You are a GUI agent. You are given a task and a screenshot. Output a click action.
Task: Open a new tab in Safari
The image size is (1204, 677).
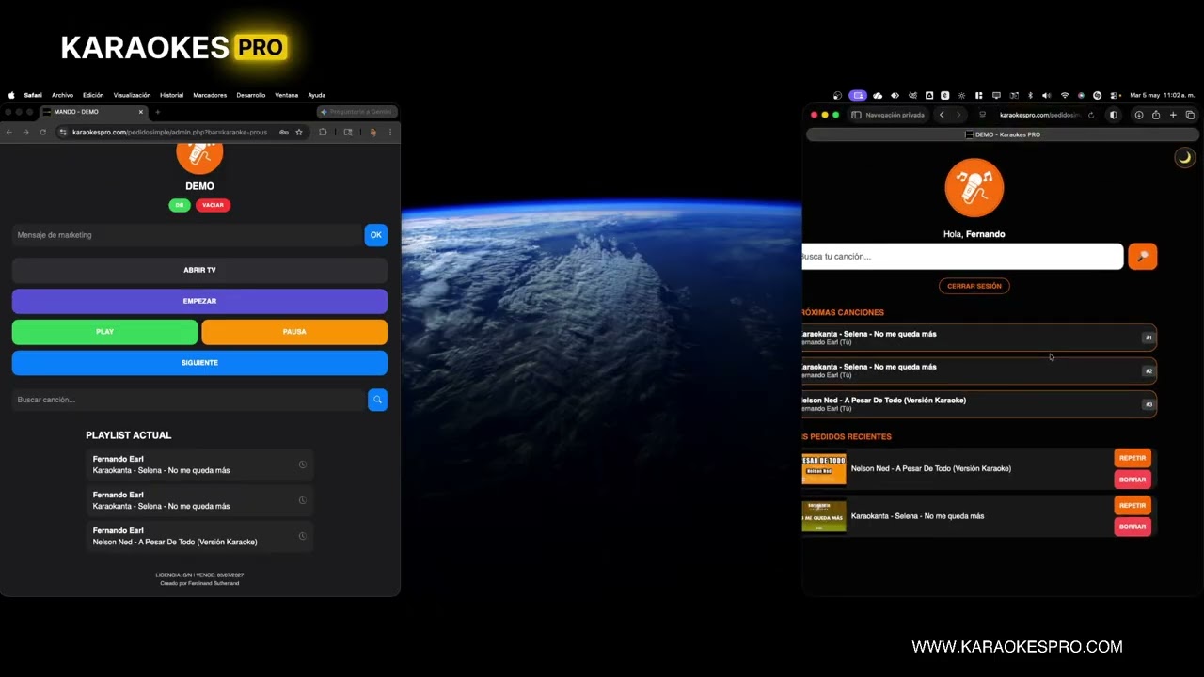pyautogui.click(x=1173, y=115)
